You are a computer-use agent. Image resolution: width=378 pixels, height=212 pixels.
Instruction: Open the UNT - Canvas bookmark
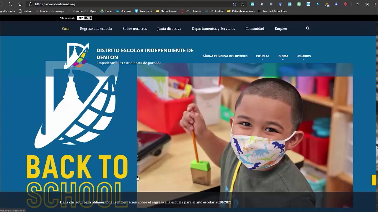point(191,11)
